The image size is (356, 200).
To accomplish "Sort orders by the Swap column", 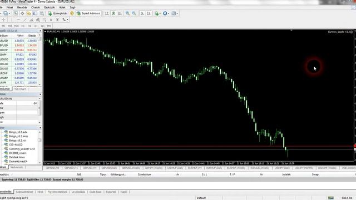I will point(315,174).
